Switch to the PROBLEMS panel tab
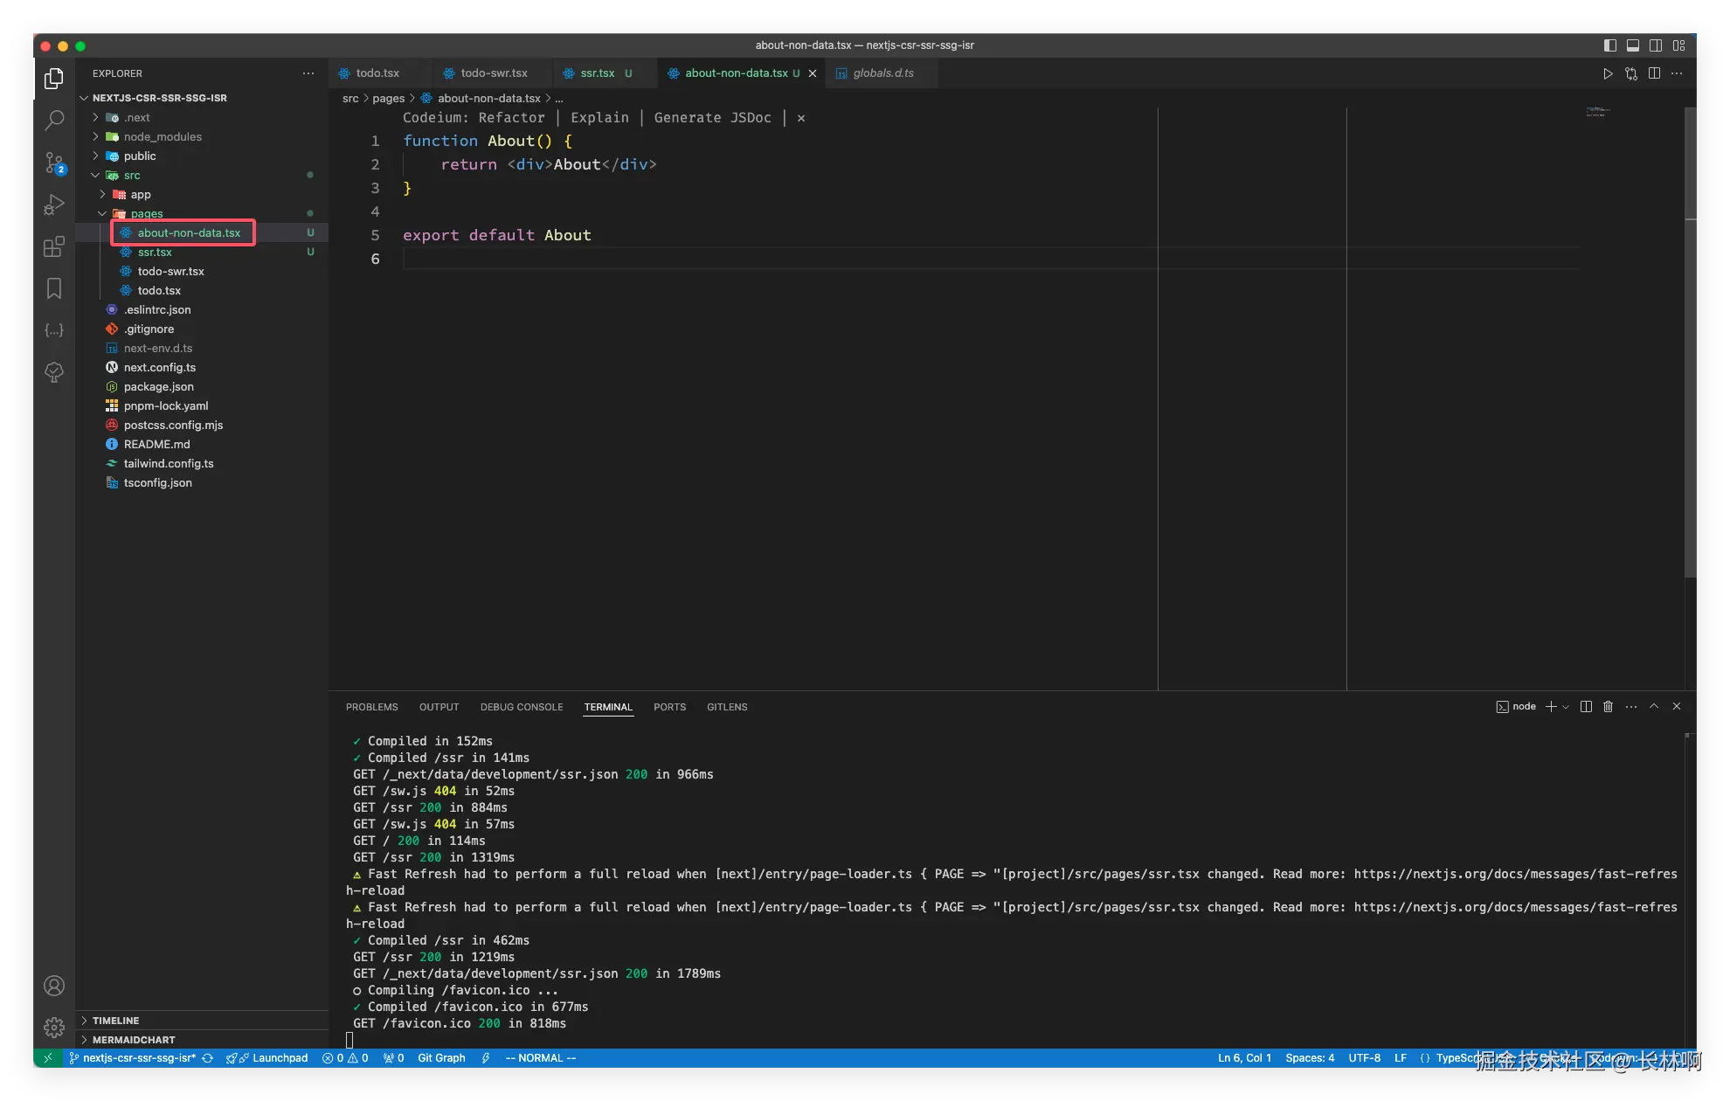 tap(371, 707)
